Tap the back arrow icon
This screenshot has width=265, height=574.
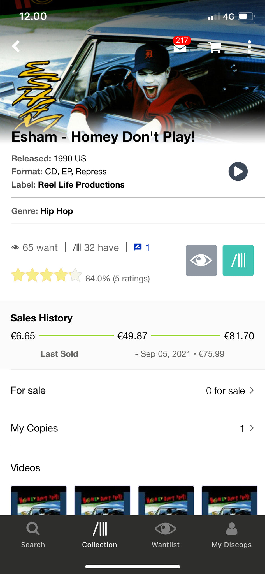(16, 46)
